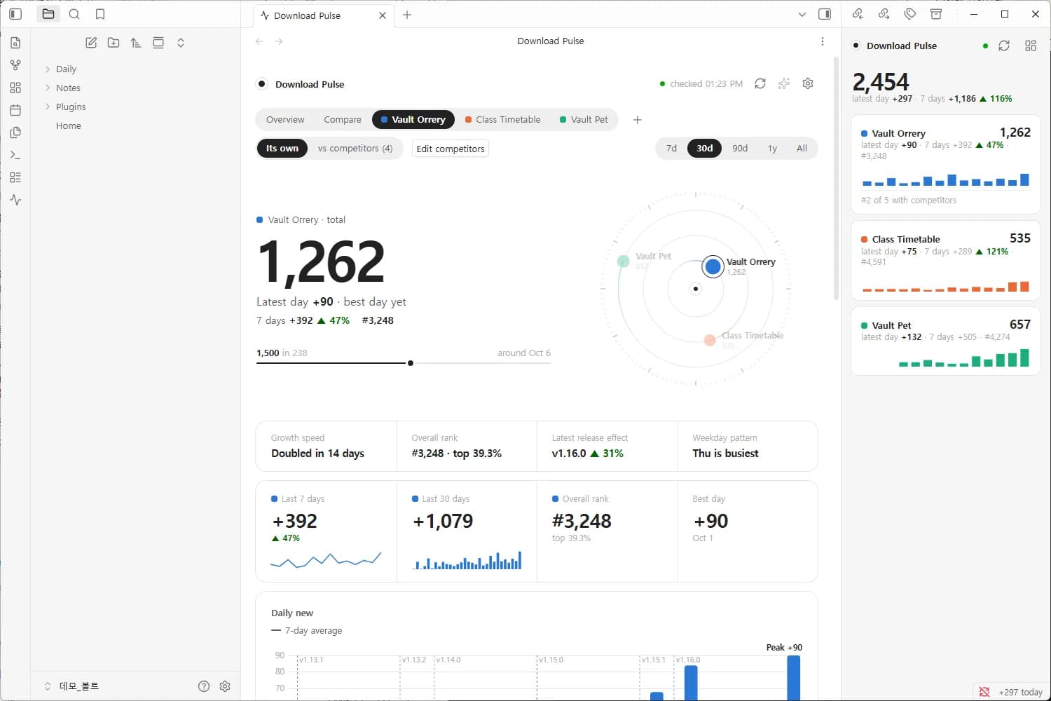The image size is (1051, 701).
Task: Add a new plugin tab with plus
Action: (x=637, y=120)
